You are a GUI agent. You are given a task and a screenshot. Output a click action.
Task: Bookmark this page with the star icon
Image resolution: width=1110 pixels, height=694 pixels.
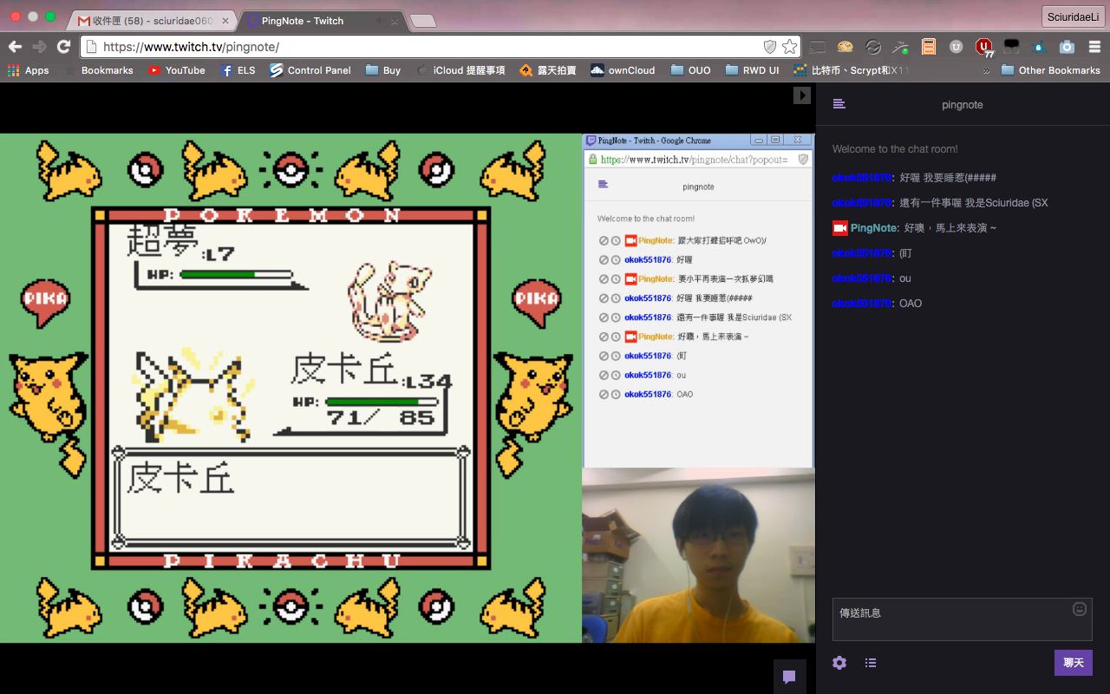789,47
